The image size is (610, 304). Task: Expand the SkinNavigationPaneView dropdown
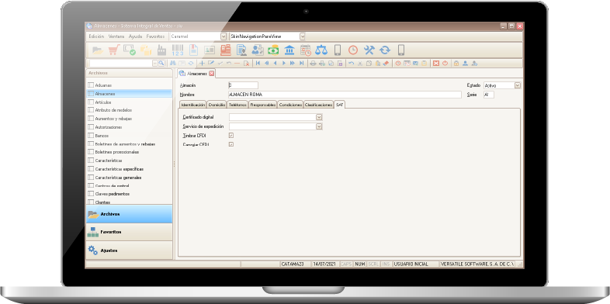click(x=302, y=36)
